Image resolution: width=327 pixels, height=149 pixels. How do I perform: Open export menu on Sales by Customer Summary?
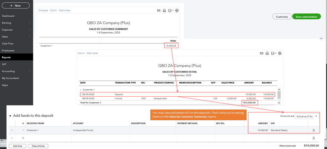pos(171,10)
